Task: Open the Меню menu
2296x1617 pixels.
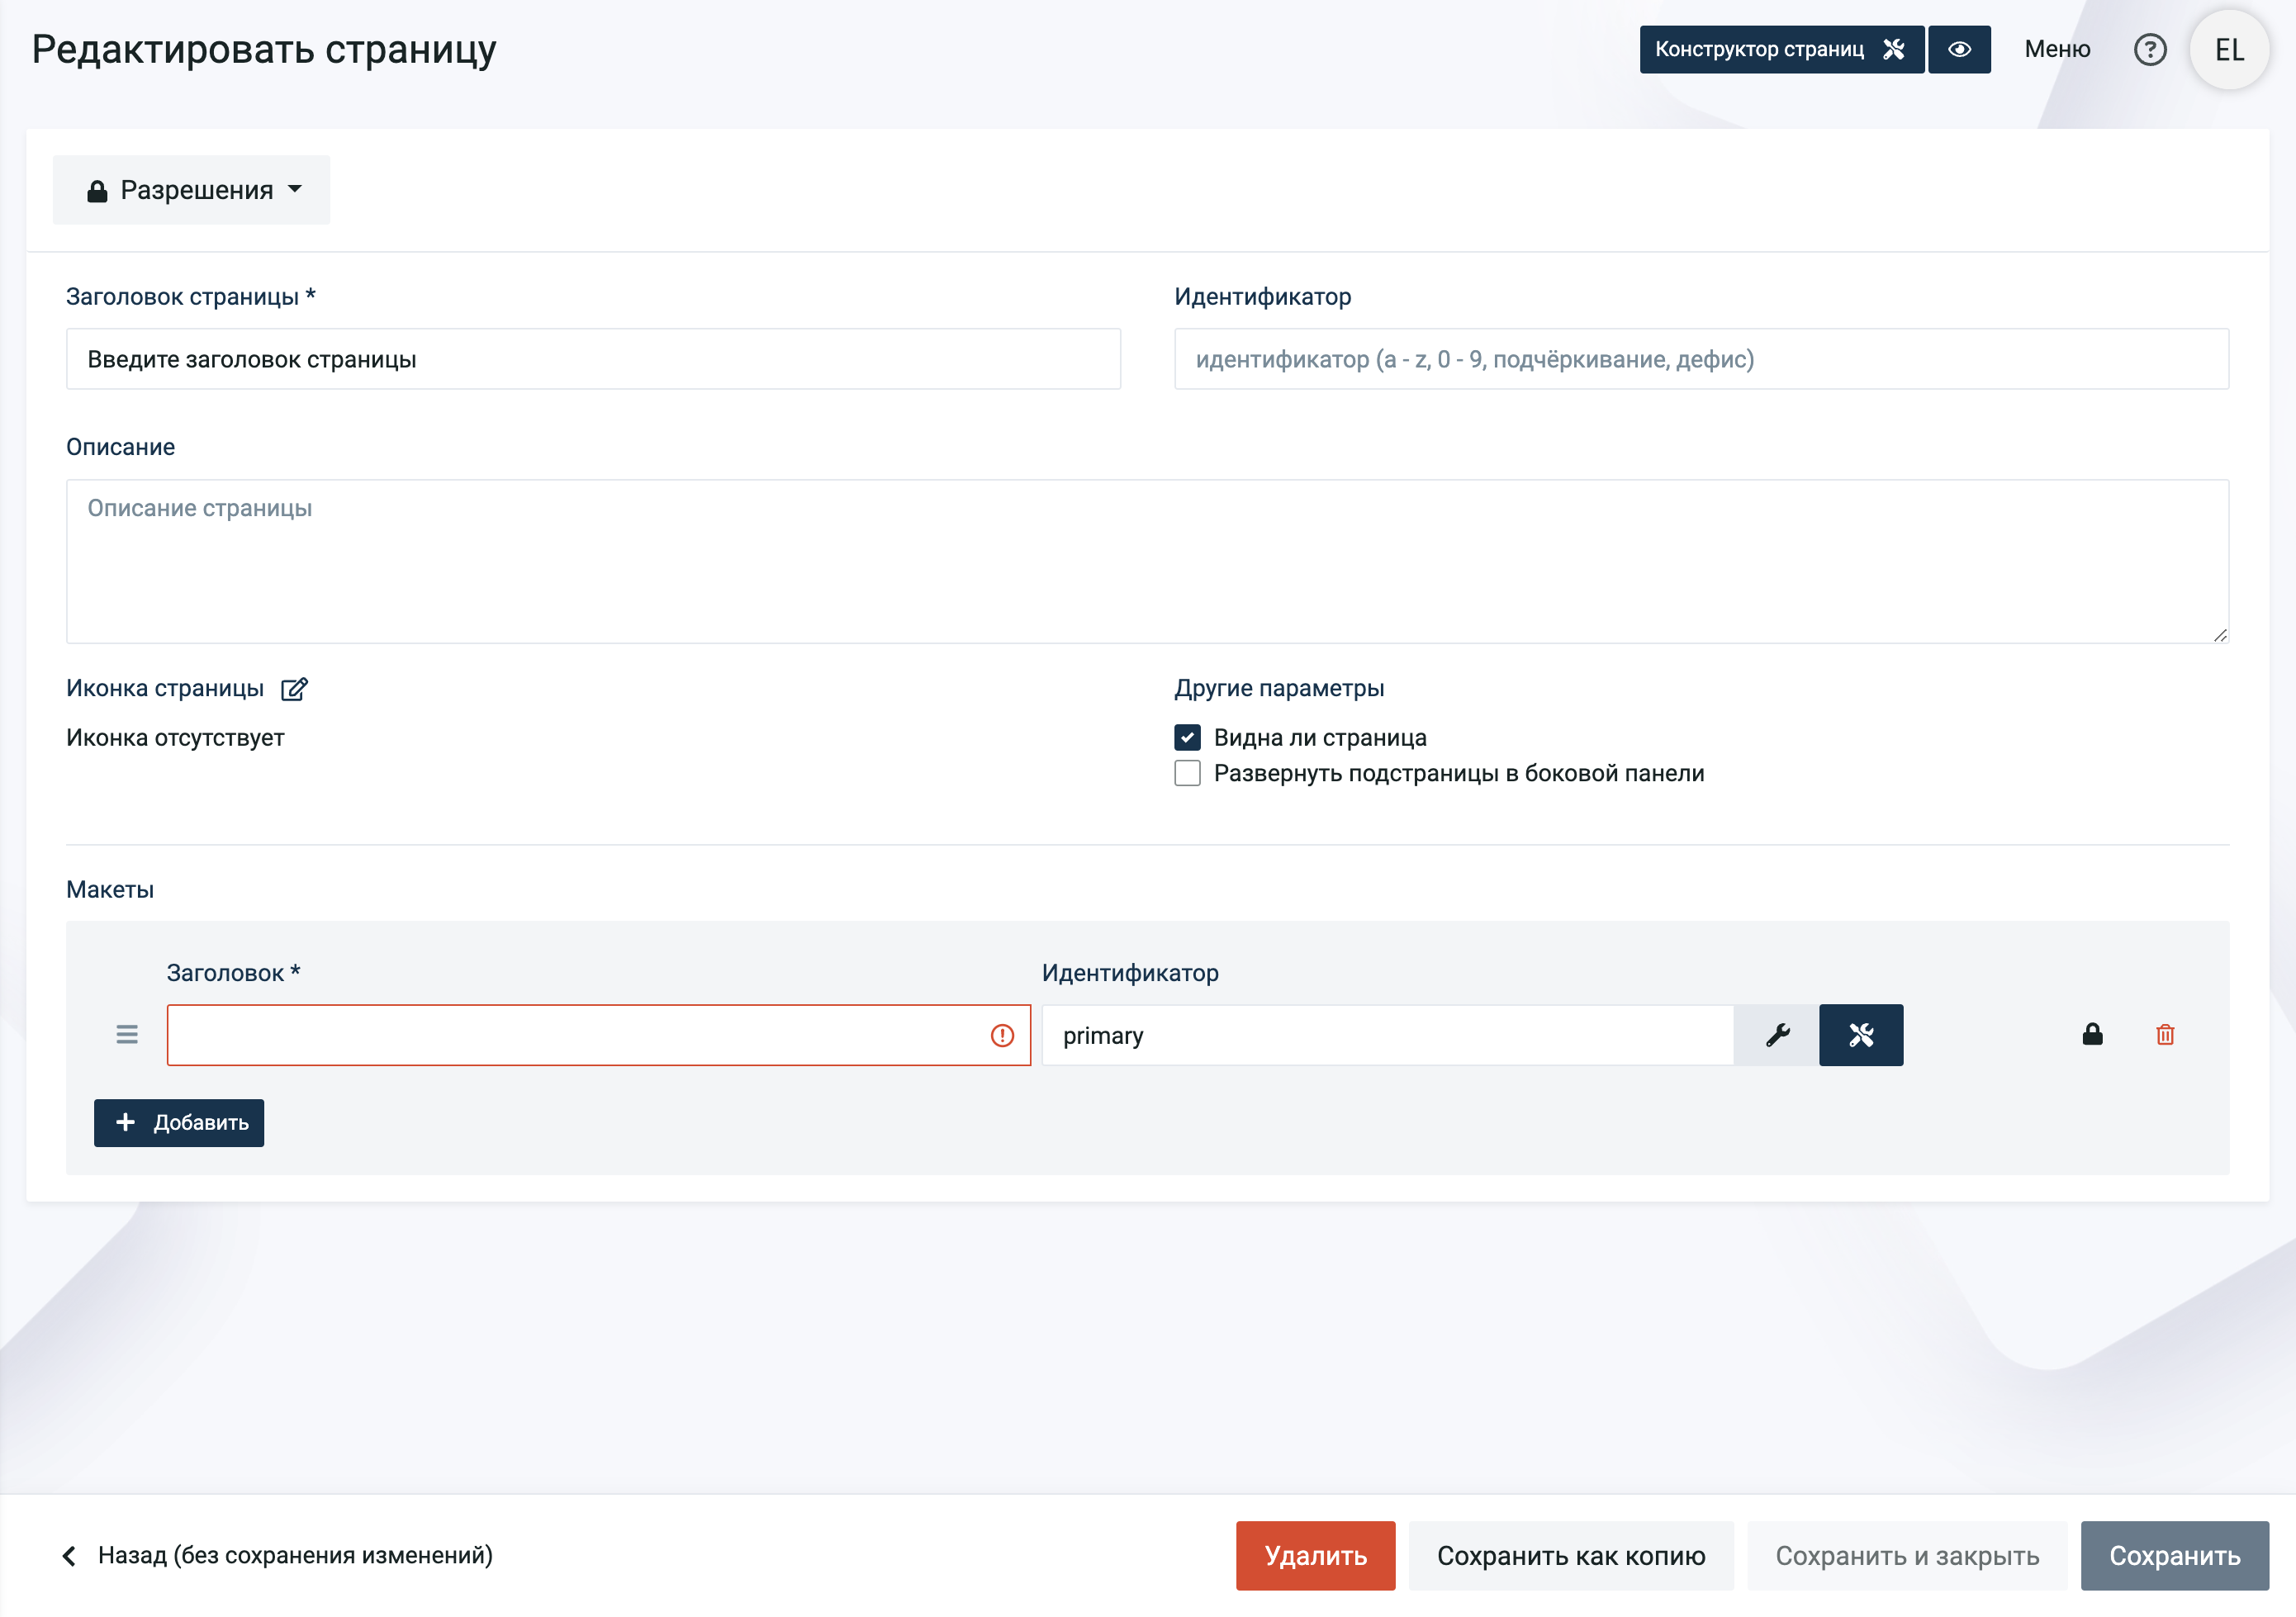Action: click(2057, 50)
